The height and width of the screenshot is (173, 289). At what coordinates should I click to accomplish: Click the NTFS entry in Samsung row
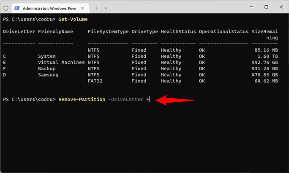click(94, 75)
